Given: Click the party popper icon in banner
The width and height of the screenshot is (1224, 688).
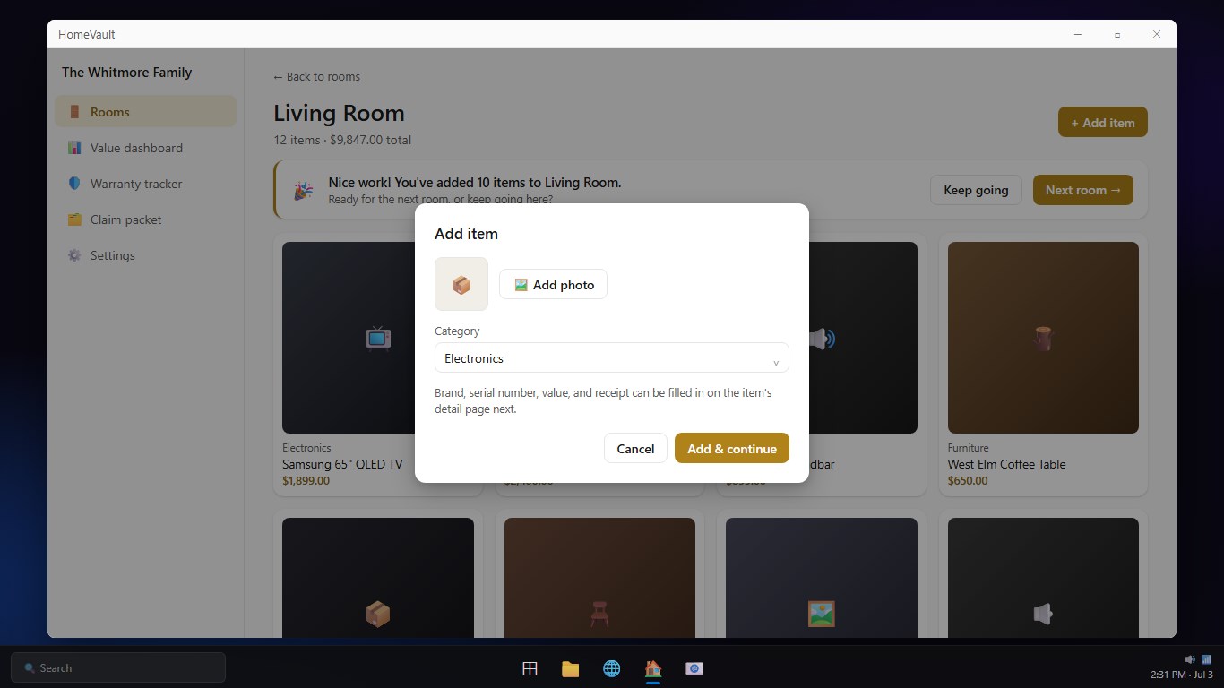Looking at the screenshot, I should [303, 190].
